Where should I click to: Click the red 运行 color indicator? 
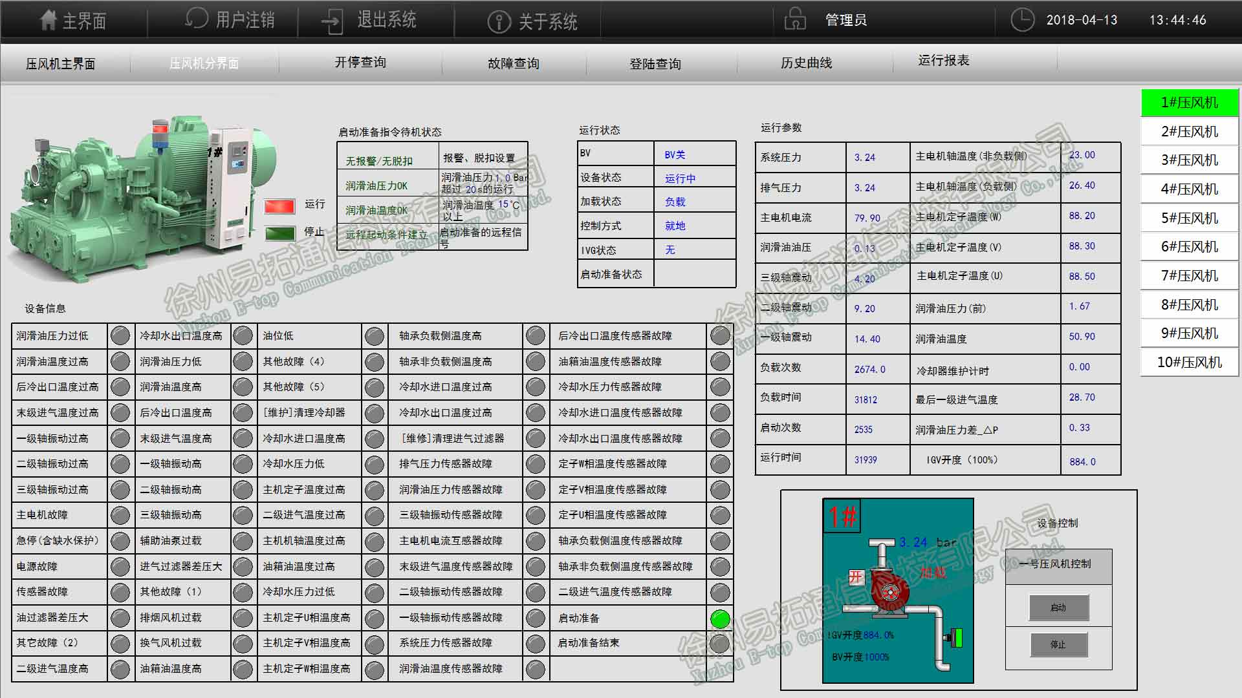(x=279, y=207)
